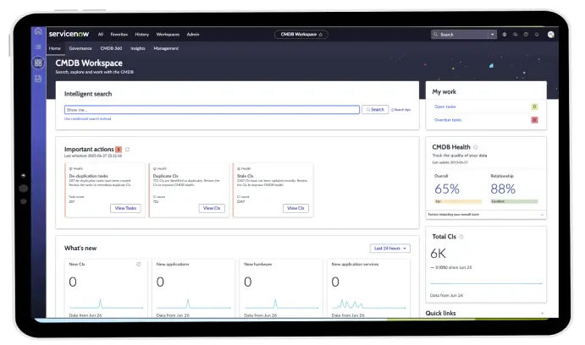The height and width of the screenshot is (345, 585).
Task: Click the New applications sparkline chart
Action: (x=193, y=304)
